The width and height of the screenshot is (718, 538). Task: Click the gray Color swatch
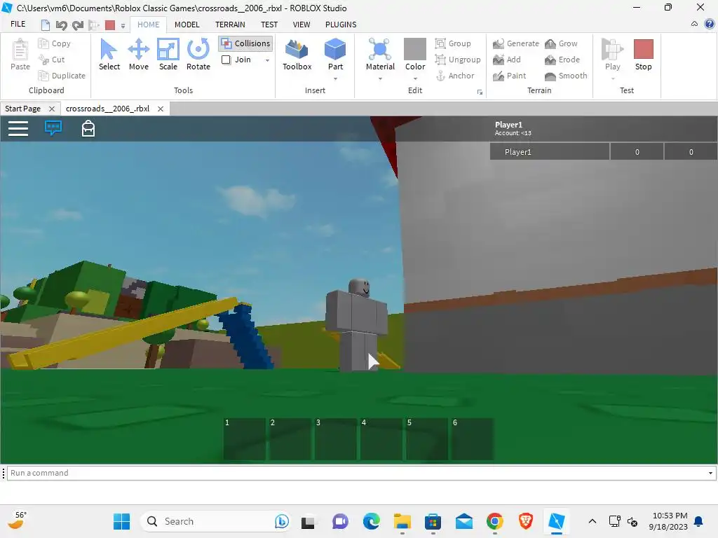click(415, 49)
